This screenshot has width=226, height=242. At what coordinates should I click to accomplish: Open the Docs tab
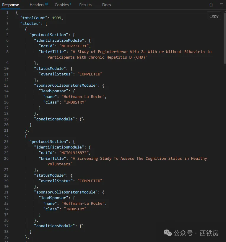point(106,5)
